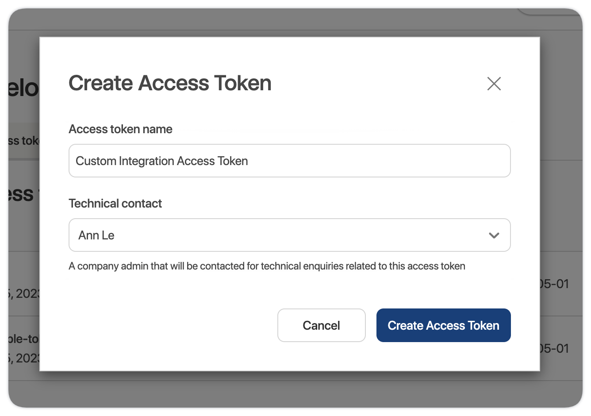Click the chevron arrow in Technical contact
591x416 pixels.
[x=494, y=235]
